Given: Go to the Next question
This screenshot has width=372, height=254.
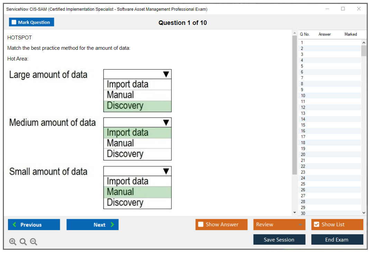Looking at the screenshot, I should (x=92, y=225).
